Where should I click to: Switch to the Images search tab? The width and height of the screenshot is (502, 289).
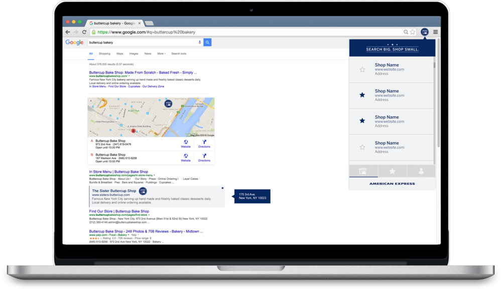134,54
